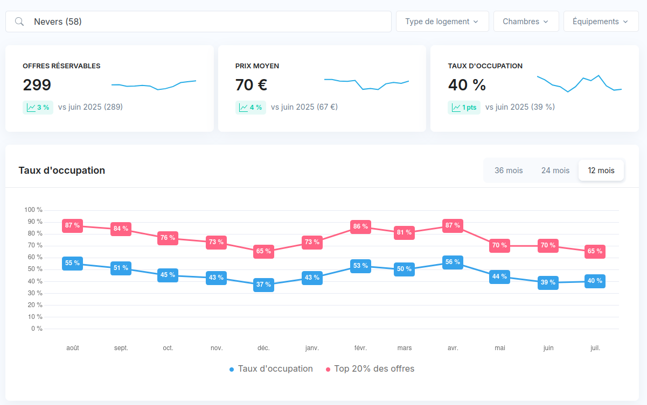Click trend icon in Offres réservables badge
This screenshot has width=647, height=405.
[x=31, y=108]
